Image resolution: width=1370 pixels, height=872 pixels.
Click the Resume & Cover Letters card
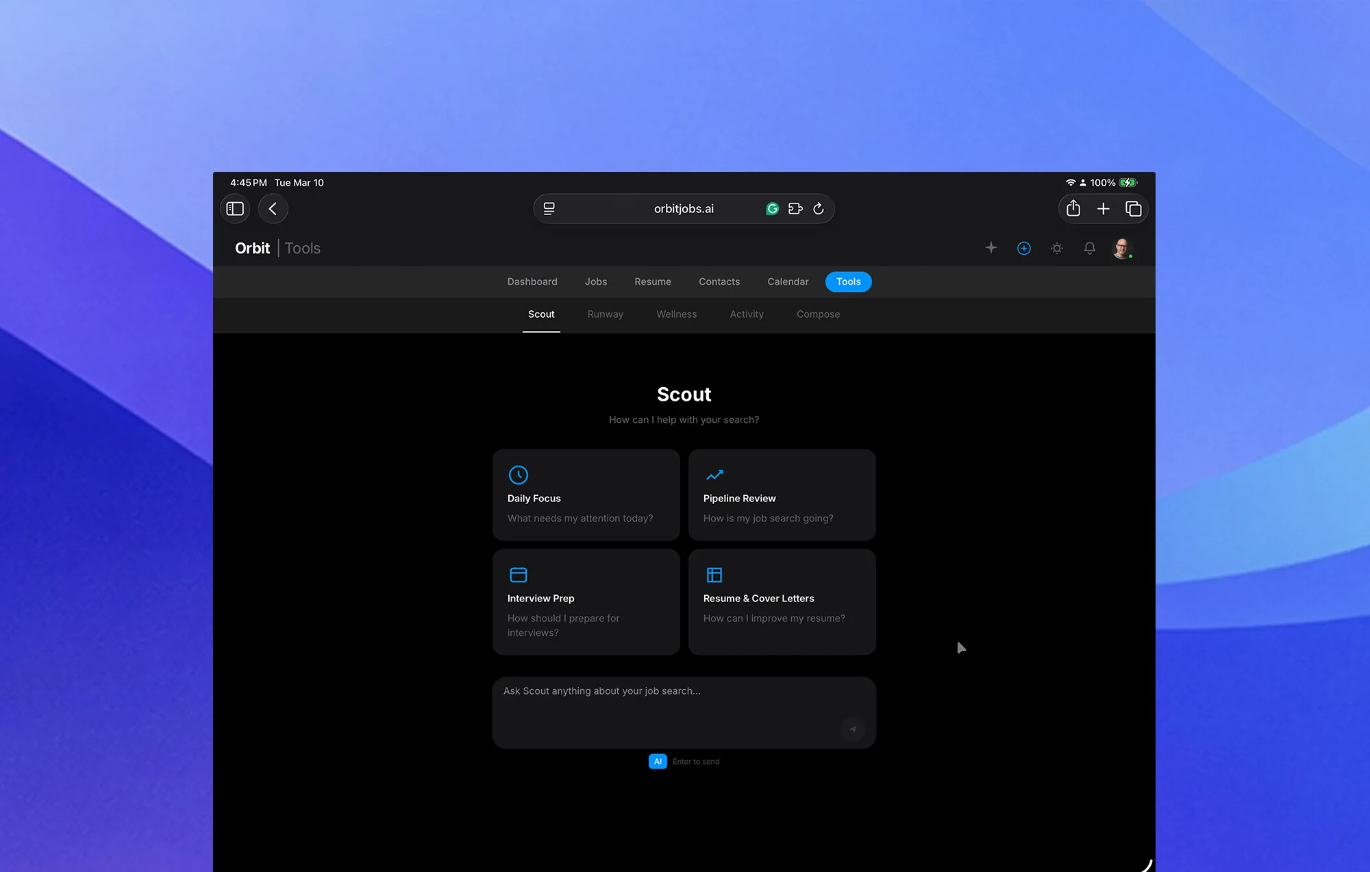click(x=782, y=601)
